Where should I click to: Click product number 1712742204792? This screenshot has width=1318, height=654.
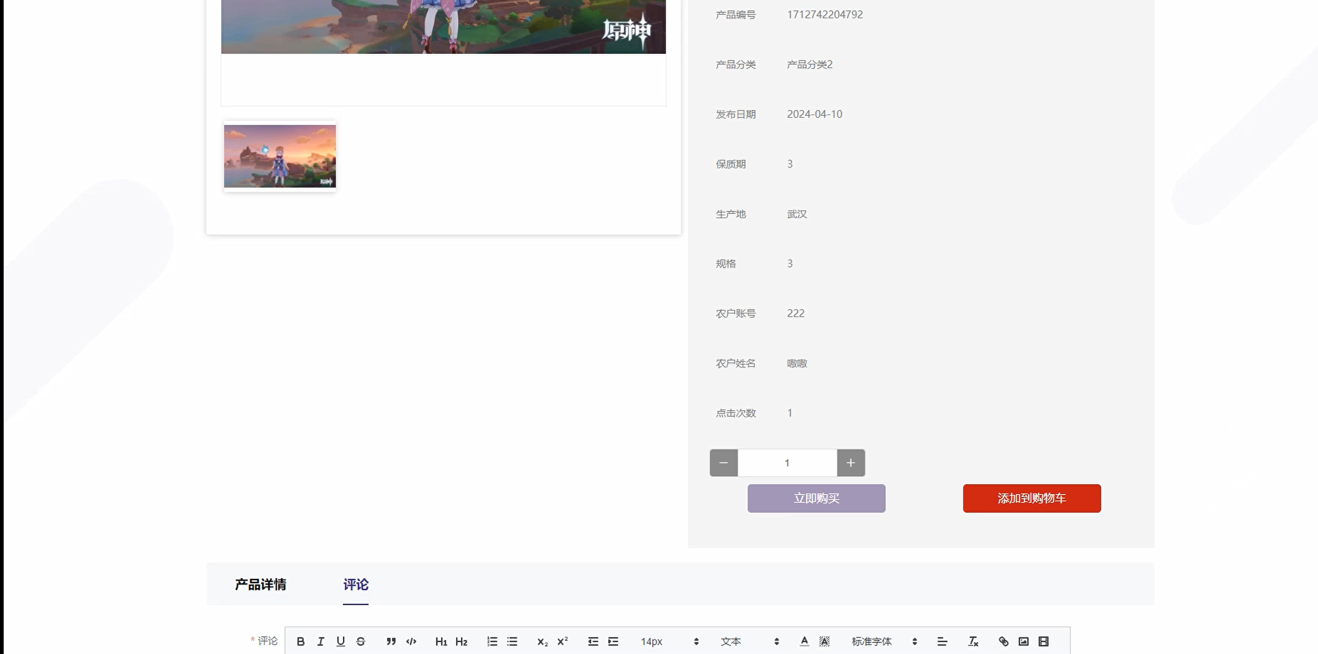[825, 15]
